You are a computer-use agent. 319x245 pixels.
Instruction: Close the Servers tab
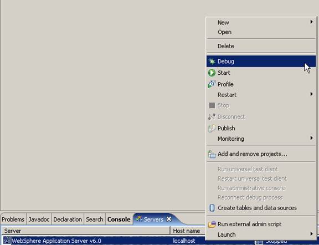(169, 219)
